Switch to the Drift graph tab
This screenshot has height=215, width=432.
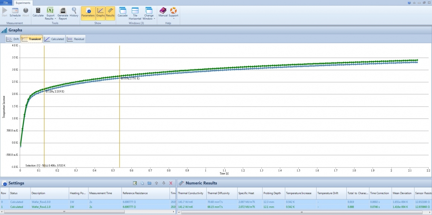coord(13,39)
